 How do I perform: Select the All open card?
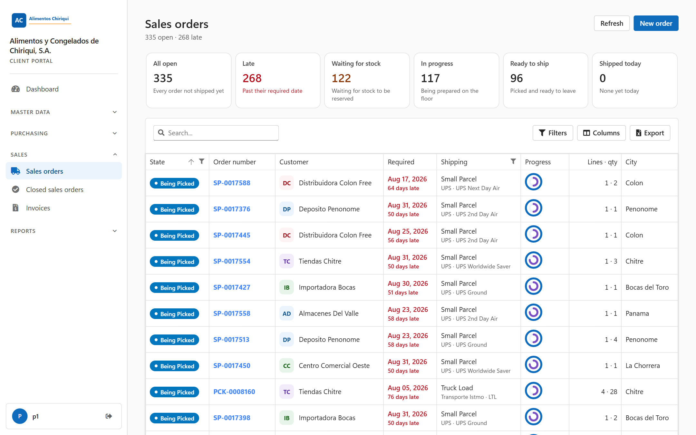click(x=188, y=81)
